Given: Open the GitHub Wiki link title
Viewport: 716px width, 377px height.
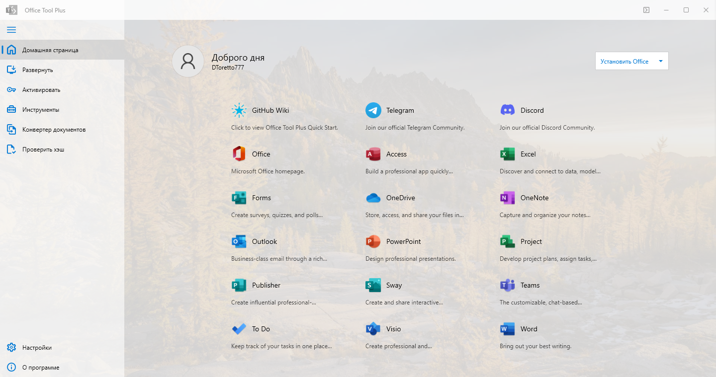Looking at the screenshot, I should coord(270,110).
